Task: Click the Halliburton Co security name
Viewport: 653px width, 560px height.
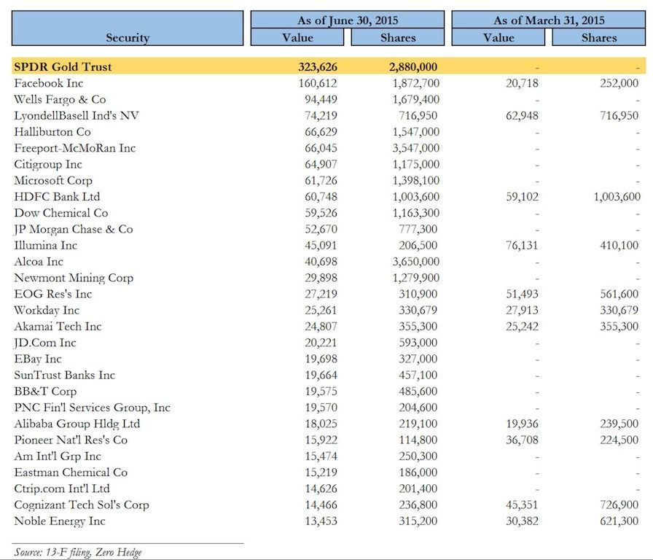Action: tap(52, 132)
